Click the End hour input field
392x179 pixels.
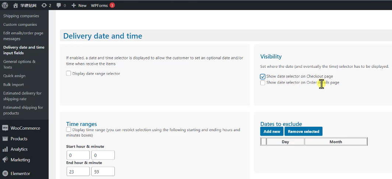click(78, 172)
